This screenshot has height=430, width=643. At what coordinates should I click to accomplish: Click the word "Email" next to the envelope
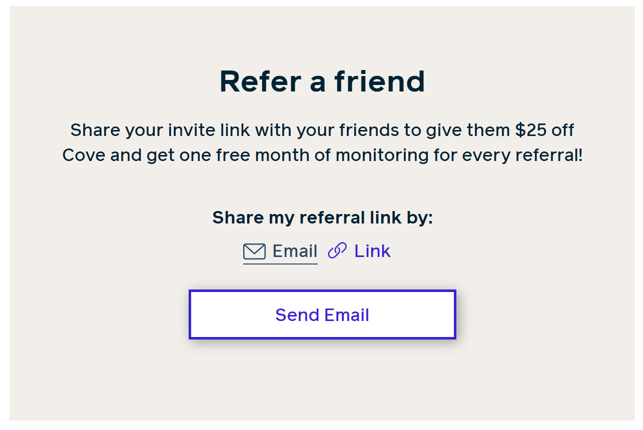point(295,251)
